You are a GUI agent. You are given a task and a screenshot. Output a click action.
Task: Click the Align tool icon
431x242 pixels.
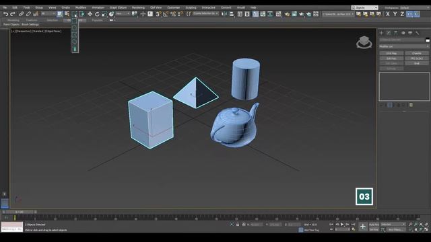pyautogui.click(x=232, y=14)
